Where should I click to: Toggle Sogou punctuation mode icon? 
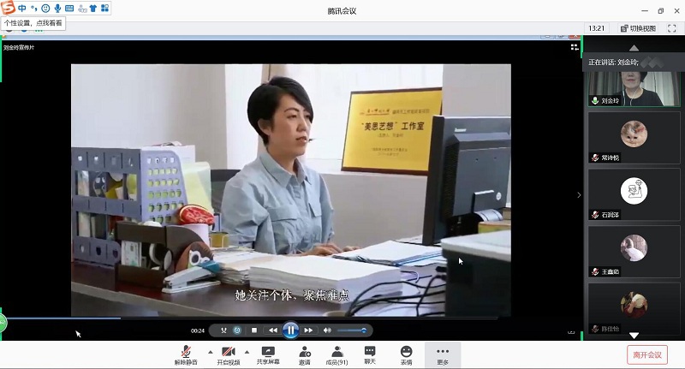click(x=33, y=9)
